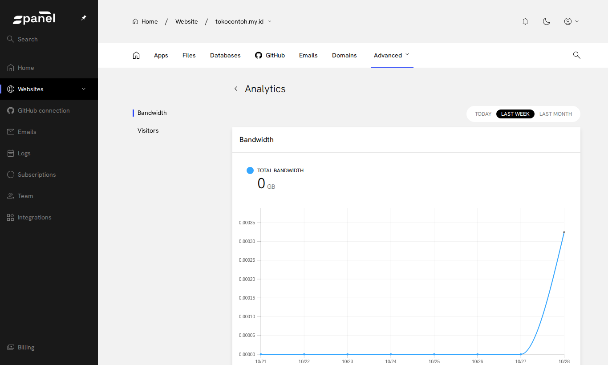Image resolution: width=608 pixels, height=365 pixels.
Task: Open GitHub connection in sidebar
Action: [49, 110]
